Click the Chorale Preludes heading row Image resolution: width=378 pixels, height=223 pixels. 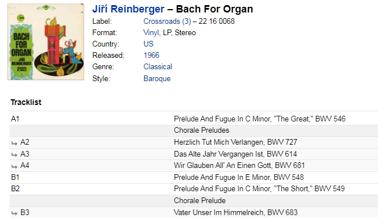(194, 131)
